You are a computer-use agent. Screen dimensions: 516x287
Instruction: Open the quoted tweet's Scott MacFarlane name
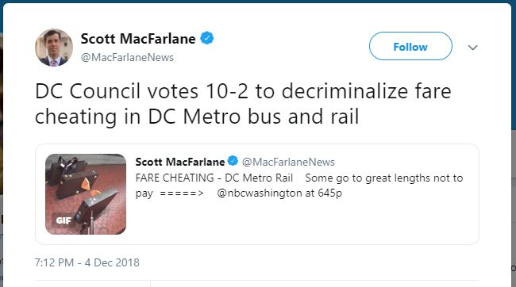180,162
